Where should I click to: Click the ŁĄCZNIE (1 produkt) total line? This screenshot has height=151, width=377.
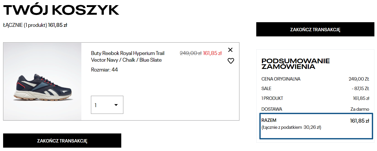(35, 25)
